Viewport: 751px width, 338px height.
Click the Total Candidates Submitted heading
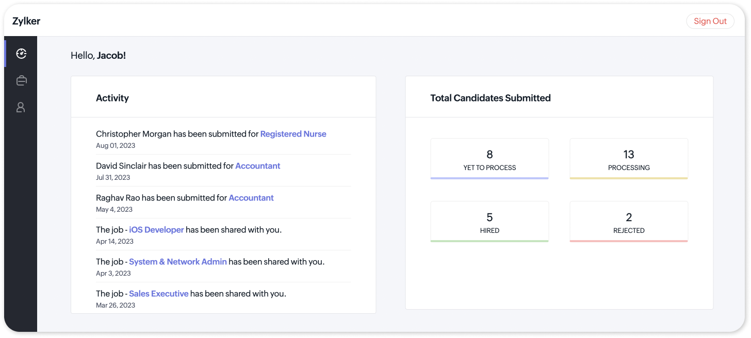click(491, 98)
